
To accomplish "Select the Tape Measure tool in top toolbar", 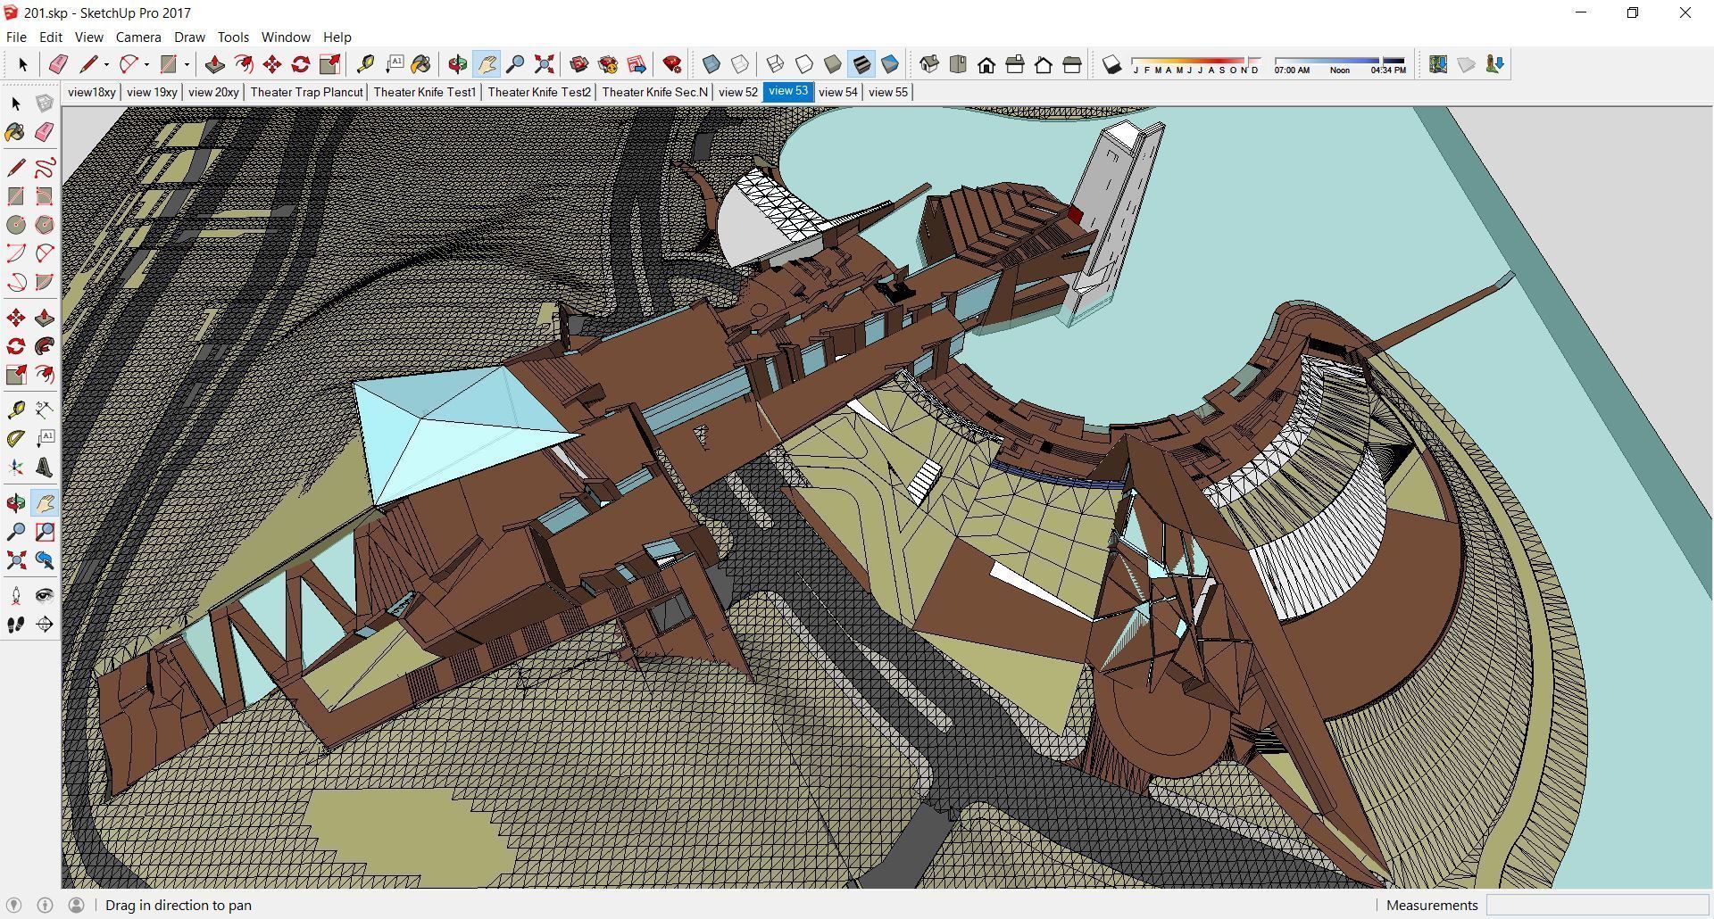I will click(x=365, y=64).
